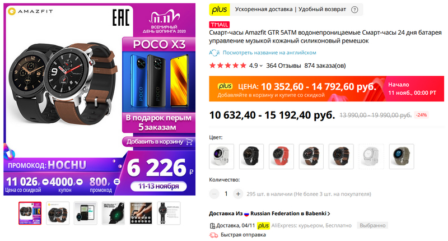The height and width of the screenshot is (241, 448).
Task: Select the red strap watch color option
Action: 281,156
